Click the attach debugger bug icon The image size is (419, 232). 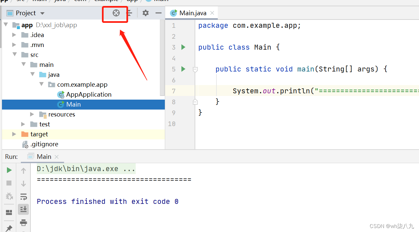9,196
